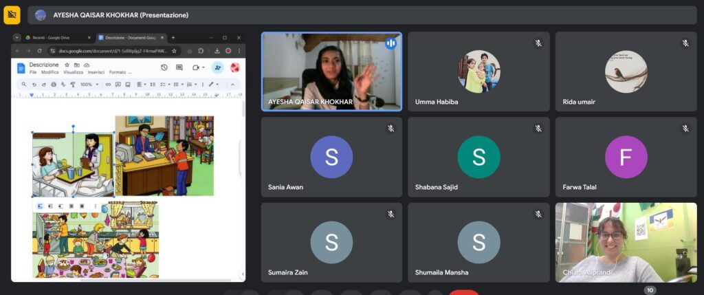
Task: Click the print icon in Docs toolbar
Action: [54, 85]
